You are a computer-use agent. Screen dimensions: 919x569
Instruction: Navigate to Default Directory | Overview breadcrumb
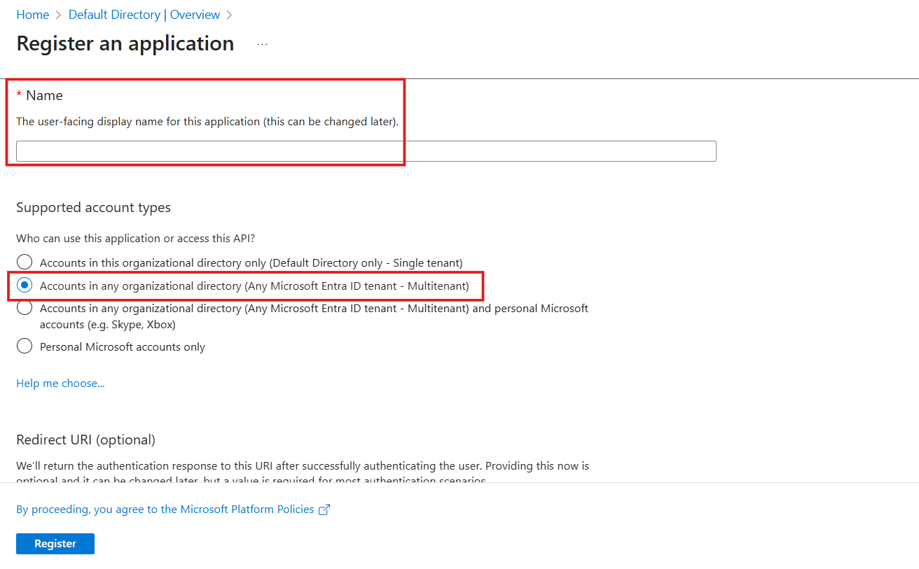pyautogui.click(x=144, y=15)
